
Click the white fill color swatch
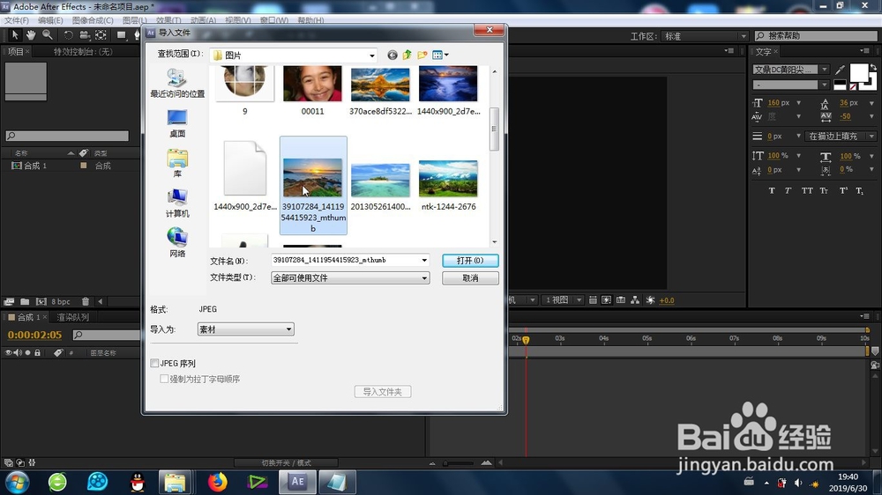[x=858, y=73]
